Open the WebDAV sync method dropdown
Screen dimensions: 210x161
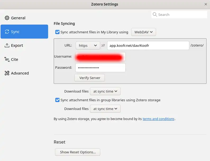(x=143, y=32)
